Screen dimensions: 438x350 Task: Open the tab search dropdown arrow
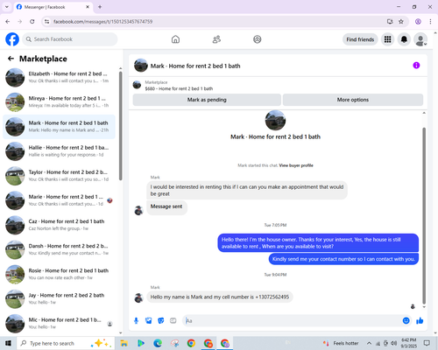(7, 7)
